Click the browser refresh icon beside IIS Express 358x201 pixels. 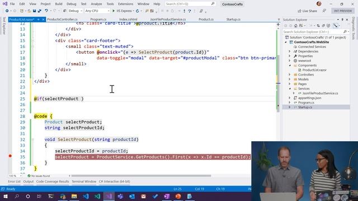[138, 11]
